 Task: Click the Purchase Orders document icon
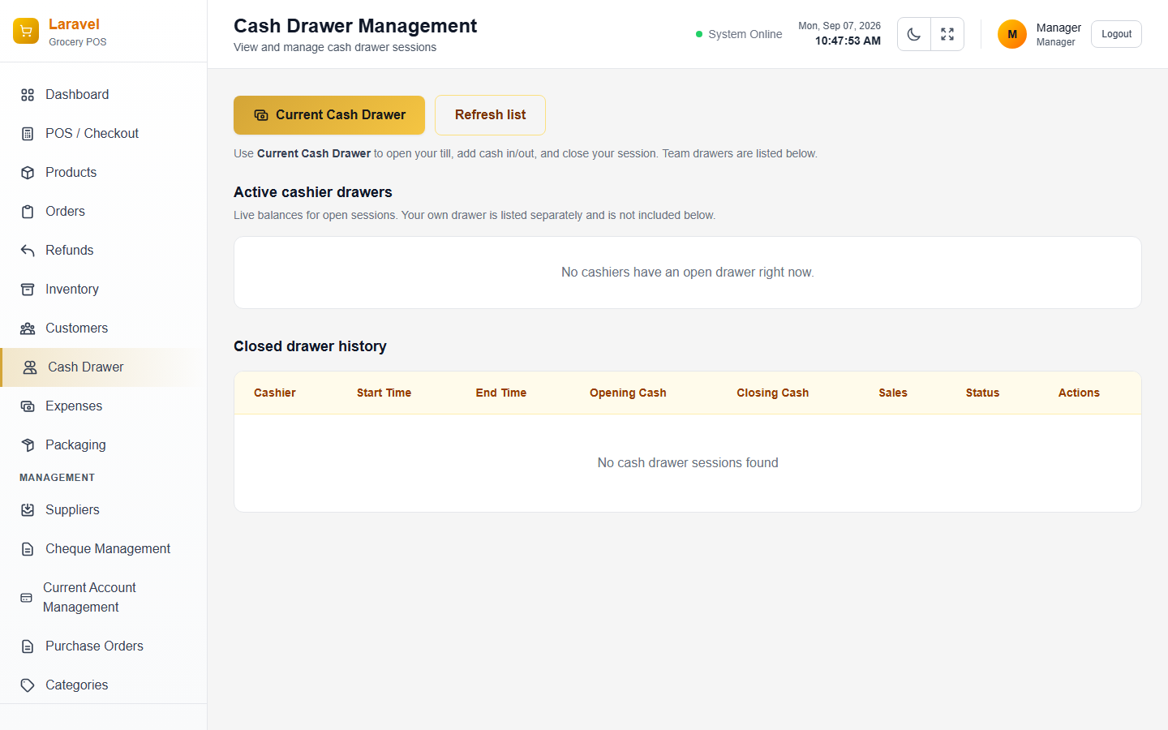tap(28, 646)
